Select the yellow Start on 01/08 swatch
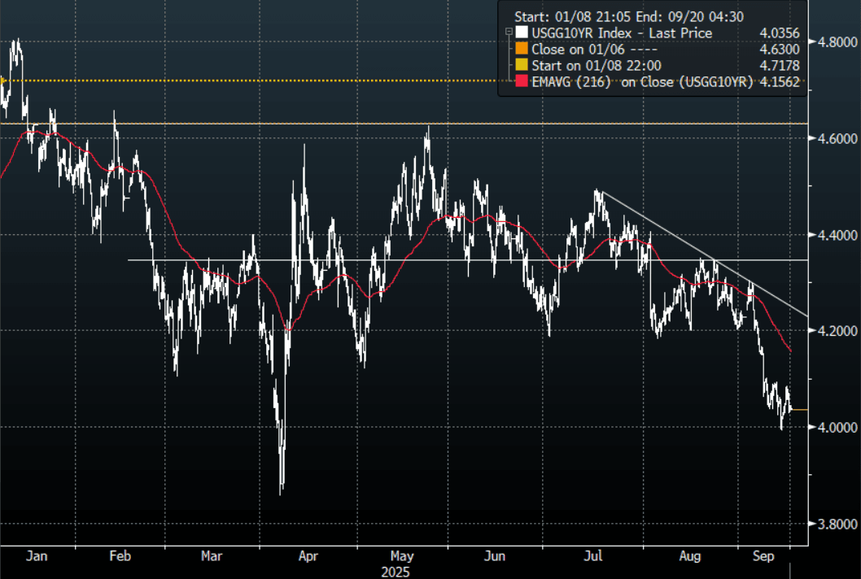 coord(521,64)
